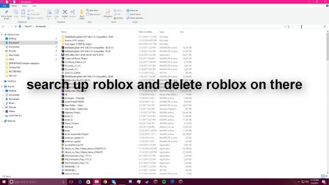Click the Copy button in the Clipboard group

pos(16,14)
